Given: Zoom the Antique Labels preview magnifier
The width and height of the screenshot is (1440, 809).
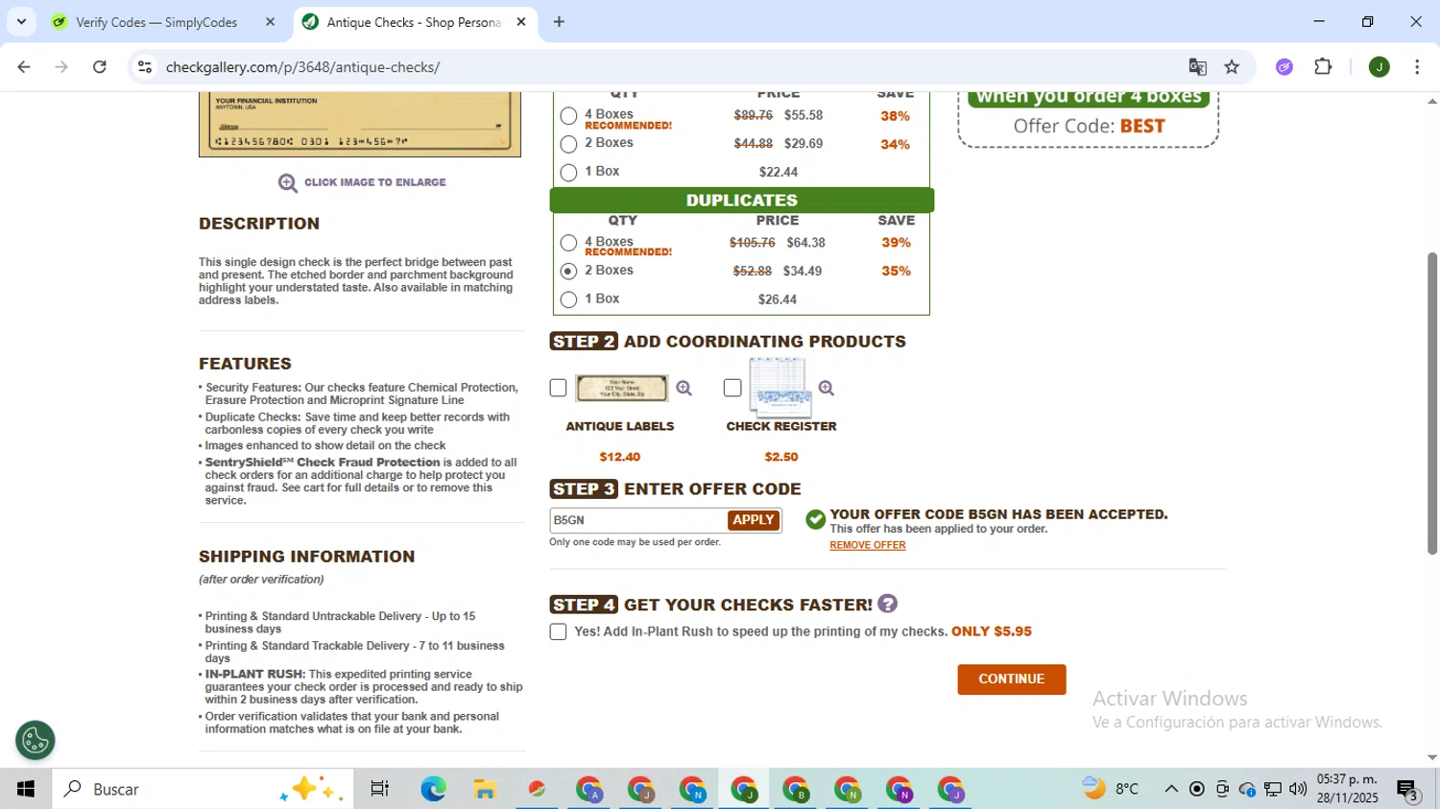Looking at the screenshot, I should point(684,388).
